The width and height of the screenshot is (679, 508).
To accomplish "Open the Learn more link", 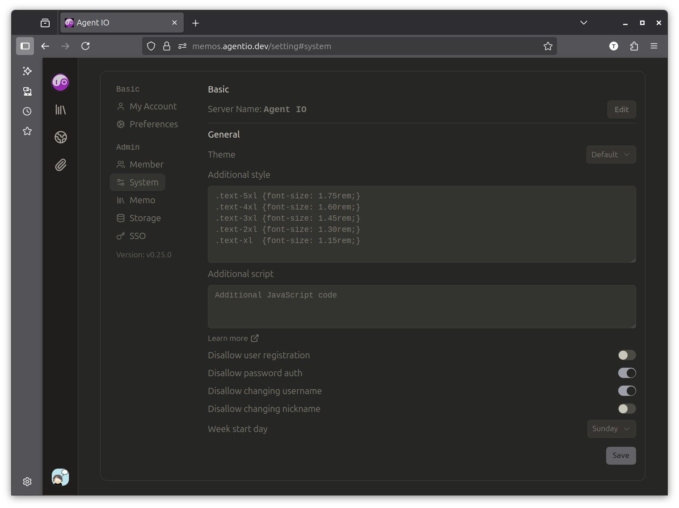I will 233,338.
